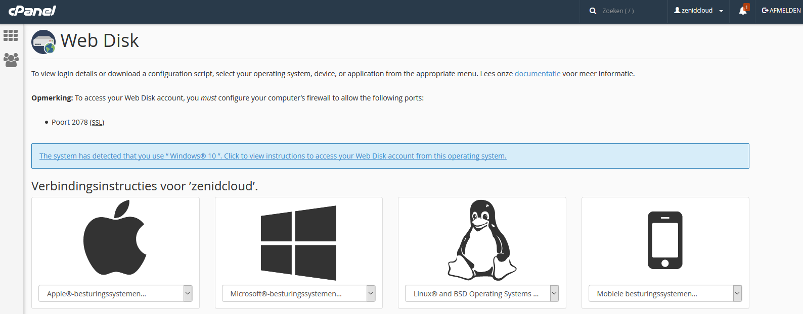Click the red notification count badge
Screen dimensions: 803x314
point(746,7)
